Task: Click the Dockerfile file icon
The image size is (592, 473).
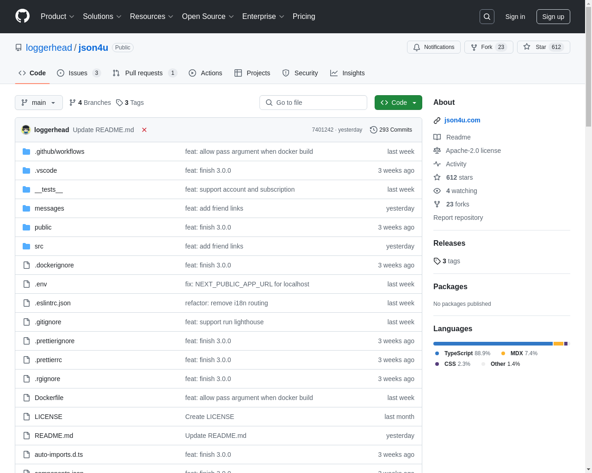Action: coord(26,398)
